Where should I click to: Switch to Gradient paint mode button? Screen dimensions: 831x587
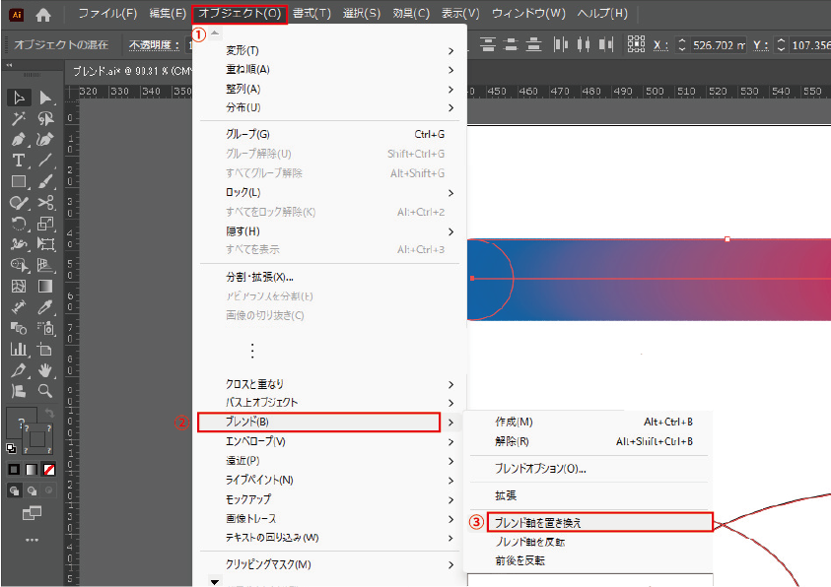tap(33, 469)
